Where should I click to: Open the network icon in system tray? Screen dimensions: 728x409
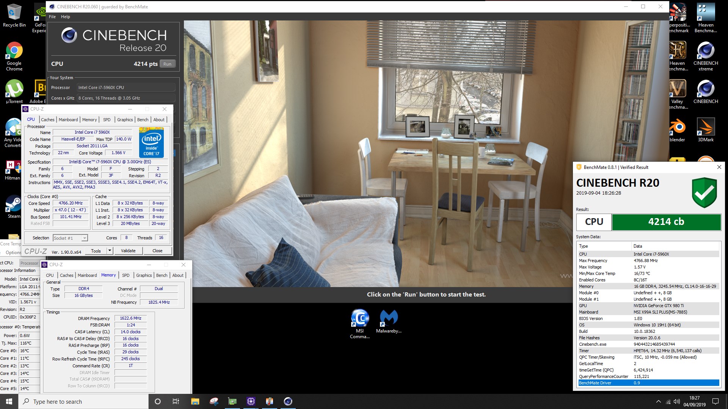(668, 401)
